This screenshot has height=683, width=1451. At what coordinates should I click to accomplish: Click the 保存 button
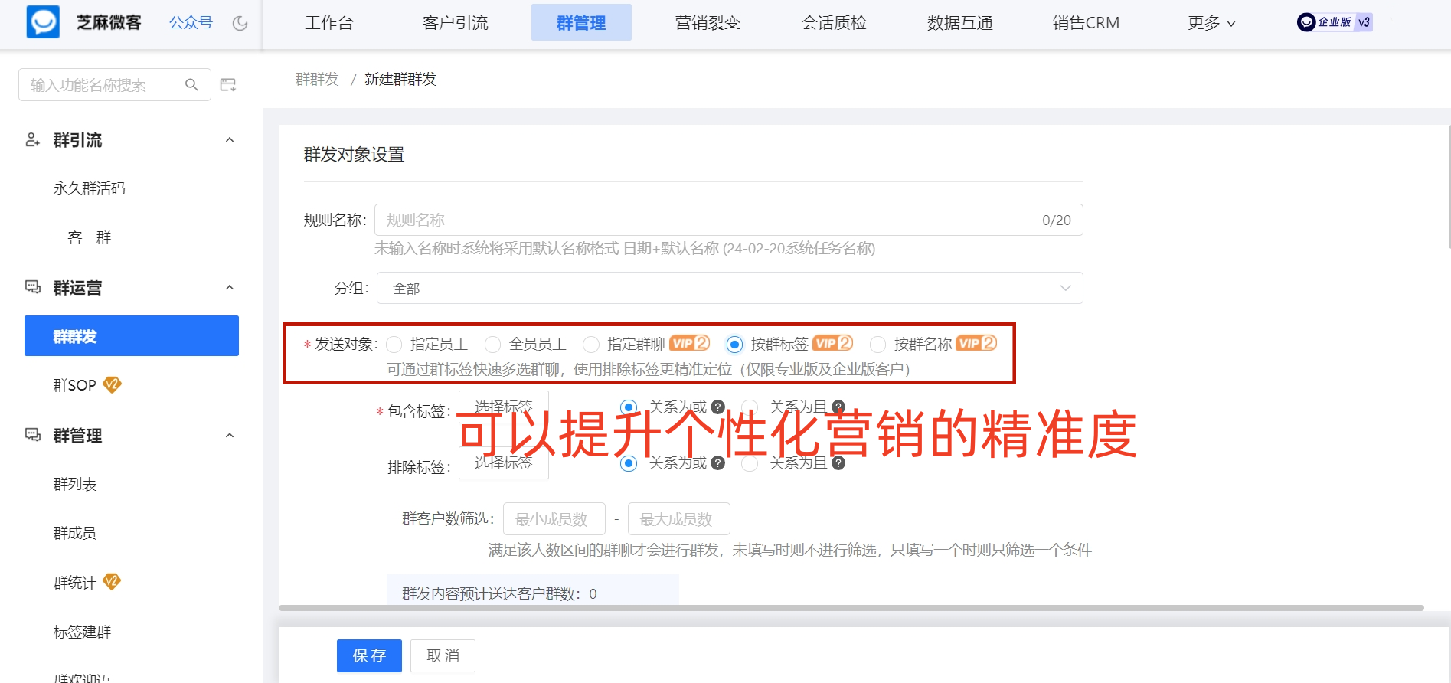coord(369,655)
